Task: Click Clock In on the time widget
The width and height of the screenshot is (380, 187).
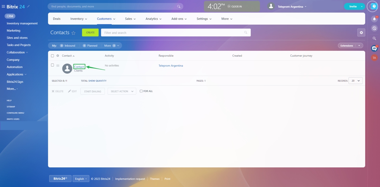Action: click(x=235, y=7)
